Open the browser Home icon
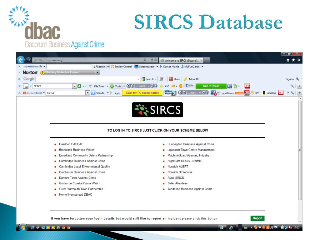Image resolution: width=320 pixels, height=240 pixels. [x=288, y=60]
